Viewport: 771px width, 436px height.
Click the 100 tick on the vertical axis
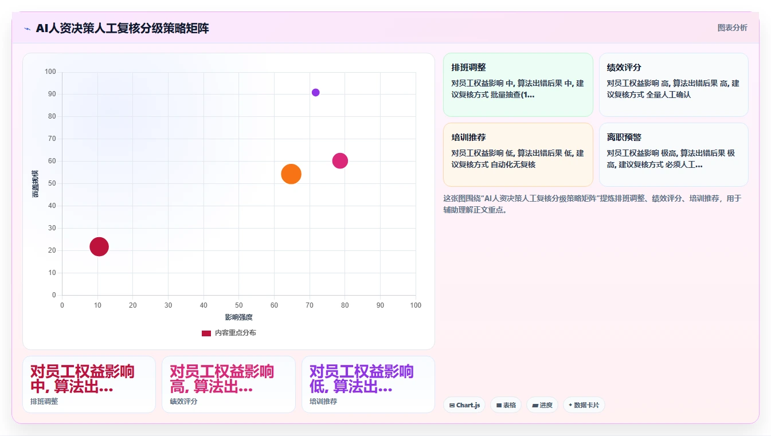[x=50, y=72]
